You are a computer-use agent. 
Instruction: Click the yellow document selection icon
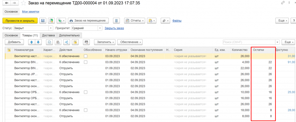[75, 42]
